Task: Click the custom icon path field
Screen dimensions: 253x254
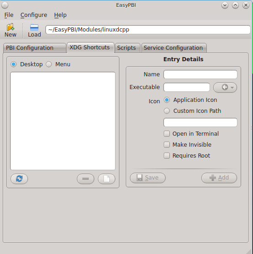Action: 200,122
